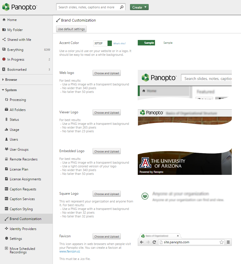Click the In Progress red record icon
Screen dimensions: 241x264
(x=4, y=59)
